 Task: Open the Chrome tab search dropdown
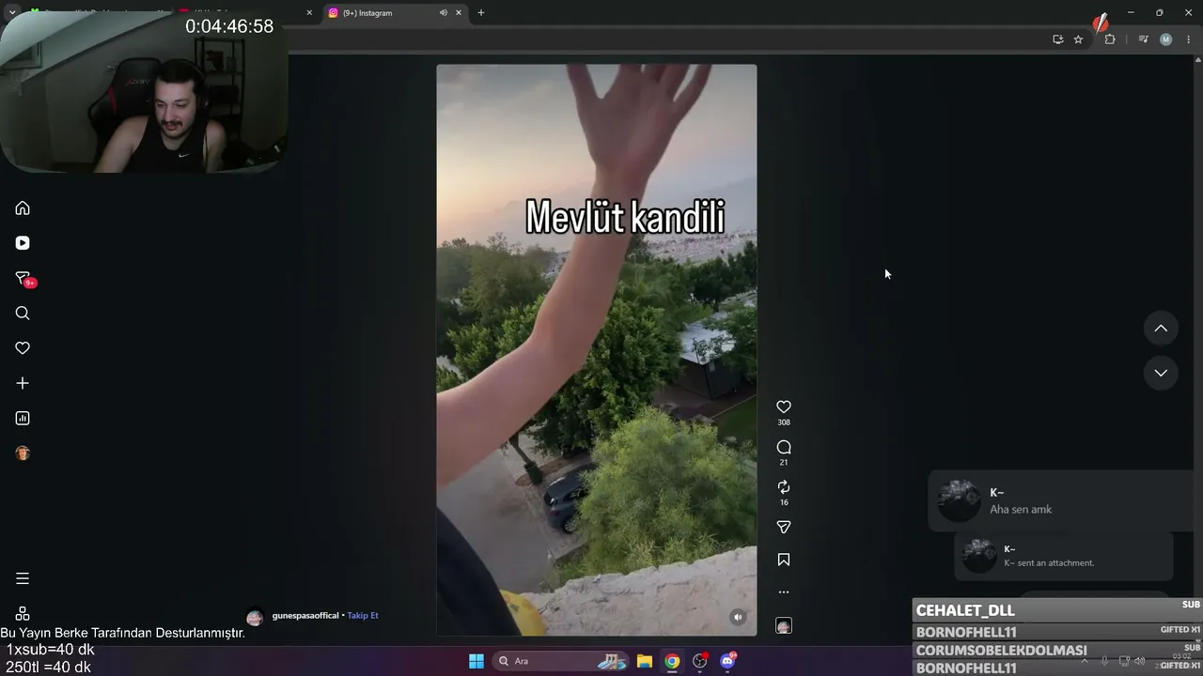(x=12, y=13)
